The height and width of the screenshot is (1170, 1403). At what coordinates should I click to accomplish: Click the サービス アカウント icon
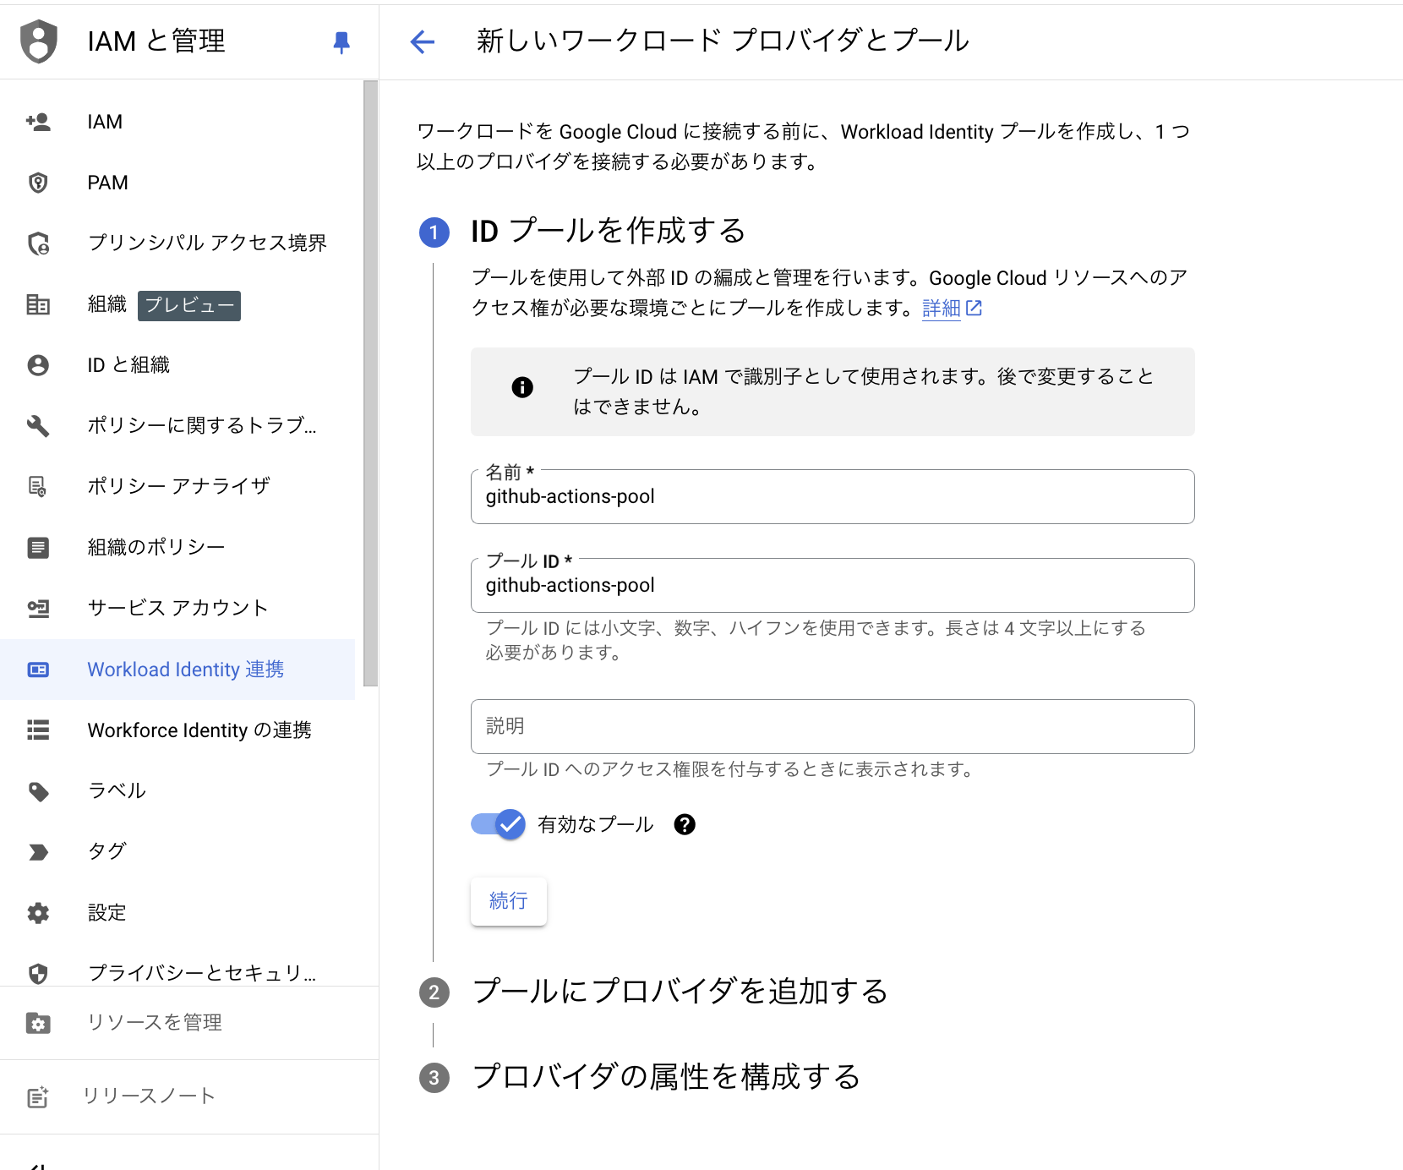pos(38,609)
